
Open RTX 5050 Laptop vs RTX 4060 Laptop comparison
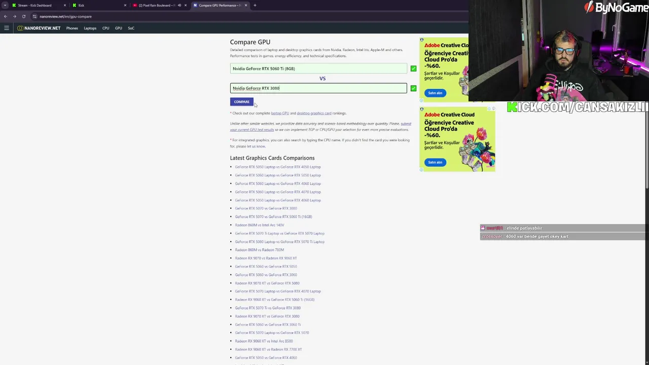278,200
